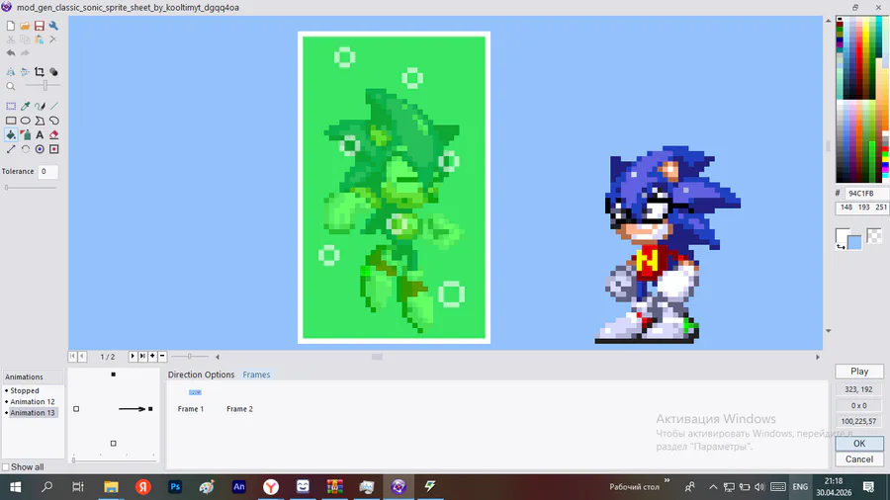Select the Frame 1 thumbnail
This screenshot has height=500, width=890.
[x=195, y=392]
